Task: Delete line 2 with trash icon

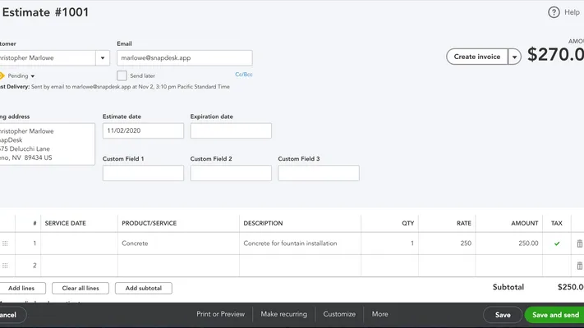Action: pyautogui.click(x=579, y=266)
